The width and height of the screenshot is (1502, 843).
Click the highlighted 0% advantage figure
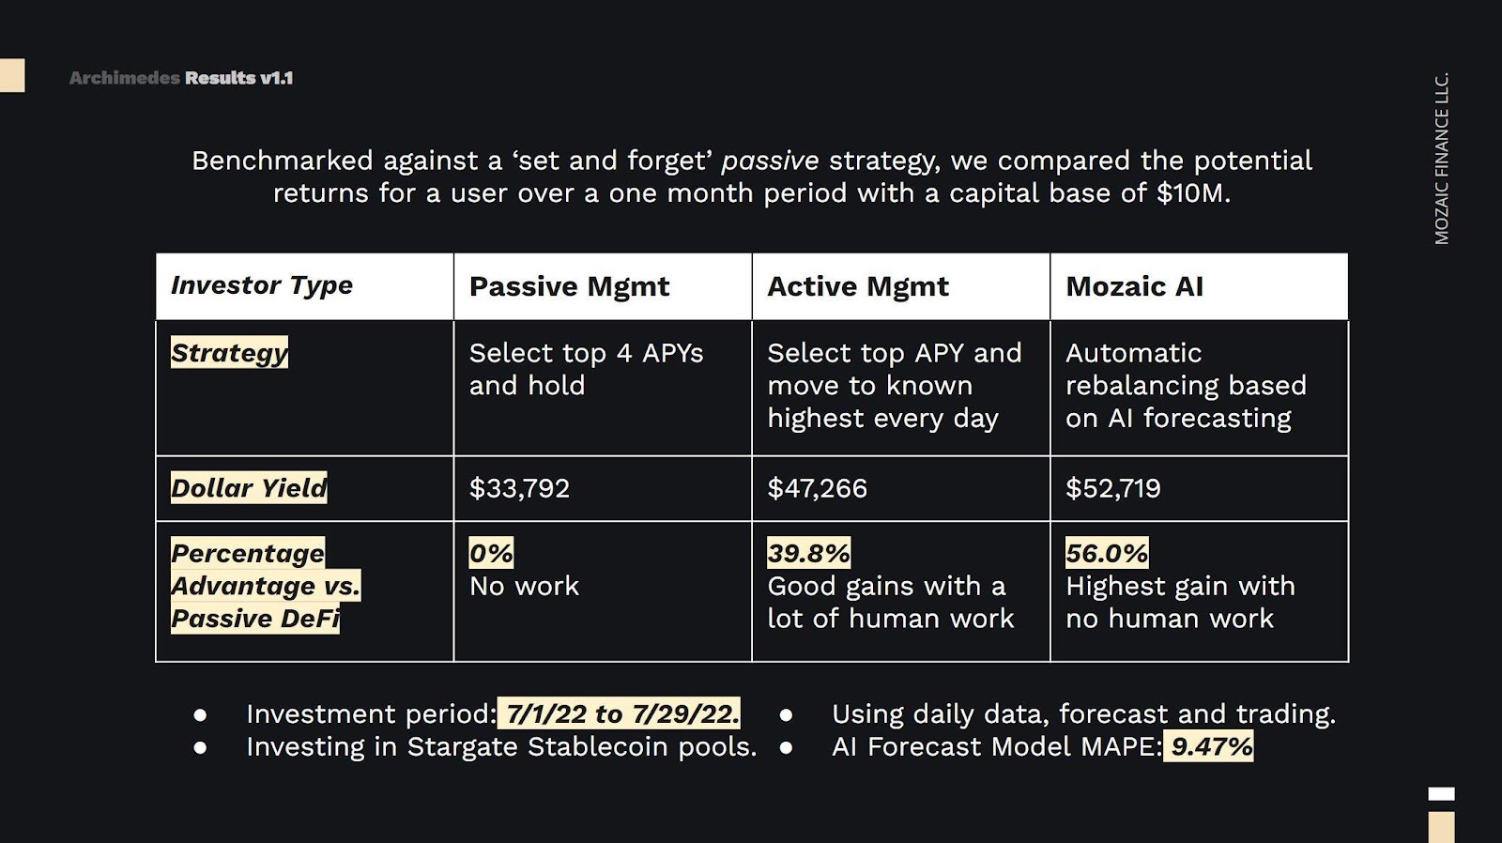[491, 553]
